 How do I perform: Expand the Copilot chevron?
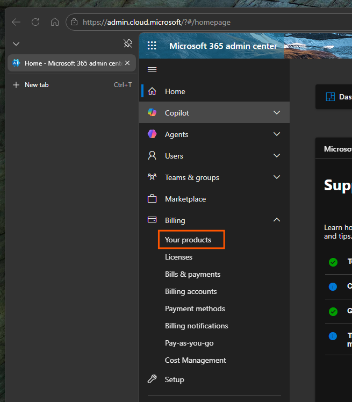[x=277, y=112]
